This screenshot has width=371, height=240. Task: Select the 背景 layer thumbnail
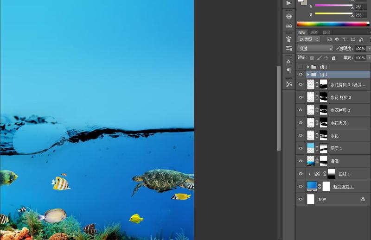click(311, 199)
